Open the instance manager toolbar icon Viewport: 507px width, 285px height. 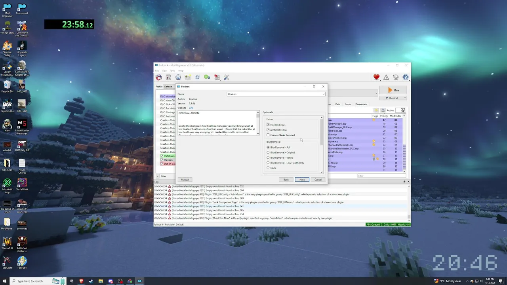[159, 77]
